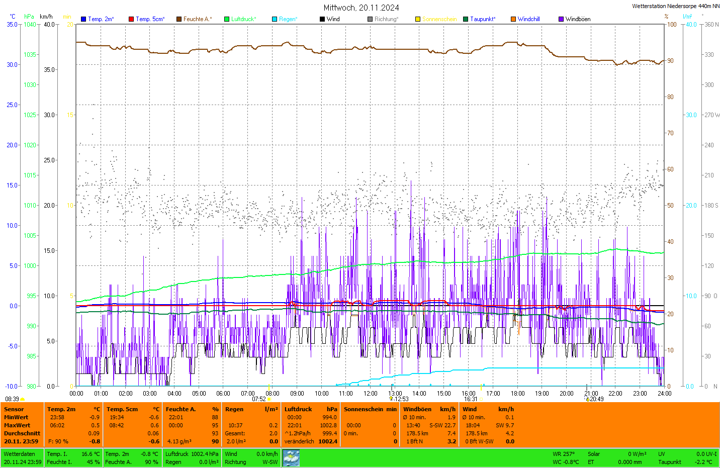This screenshot has width=720, height=468.
Task: Click the brown Feuchte A. legend square
Action: (179, 19)
